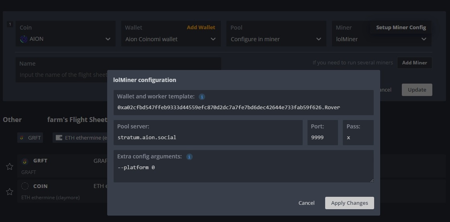Click the info icon beside Wallet and worker template
This screenshot has height=222, width=450.
pos(202,97)
